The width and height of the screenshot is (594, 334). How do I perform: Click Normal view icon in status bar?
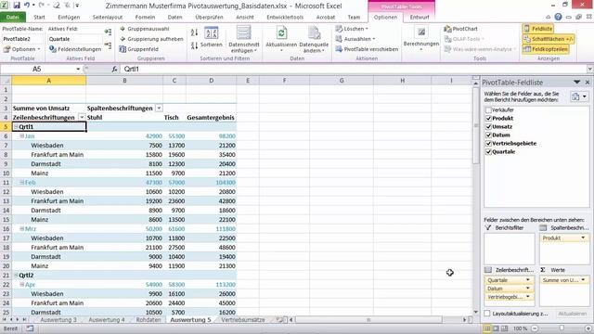coord(486,328)
